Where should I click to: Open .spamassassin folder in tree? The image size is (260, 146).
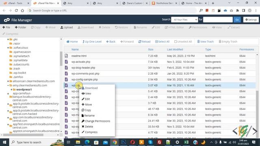22,52
